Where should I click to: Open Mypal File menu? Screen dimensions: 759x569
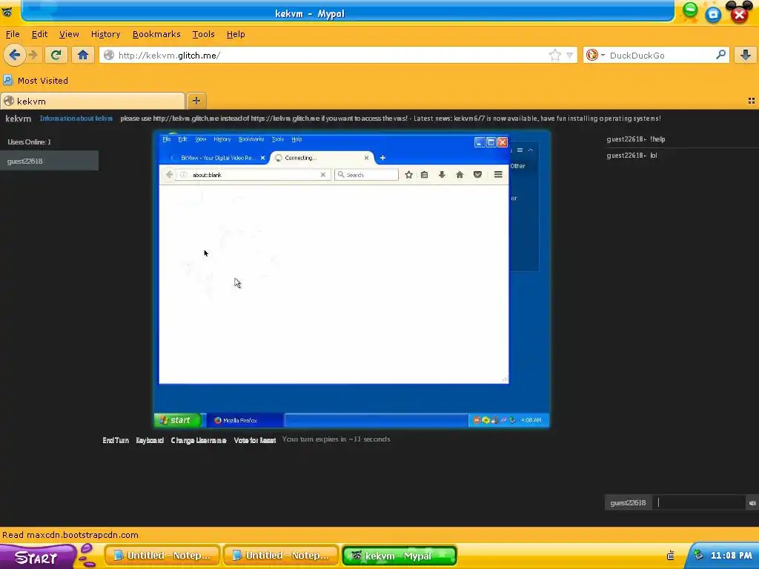click(13, 34)
